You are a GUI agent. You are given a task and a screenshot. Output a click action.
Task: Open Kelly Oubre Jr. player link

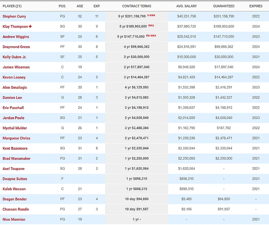[14, 57]
